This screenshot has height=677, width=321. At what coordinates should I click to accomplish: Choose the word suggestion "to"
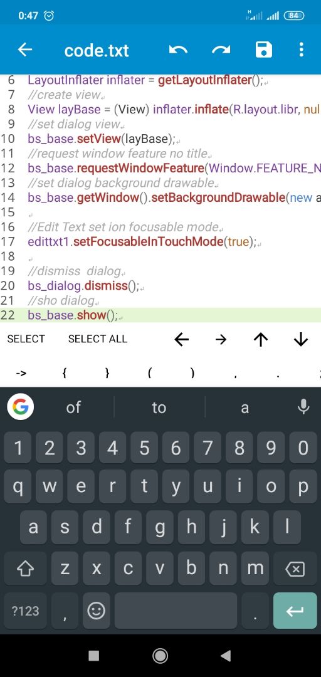click(159, 407)
